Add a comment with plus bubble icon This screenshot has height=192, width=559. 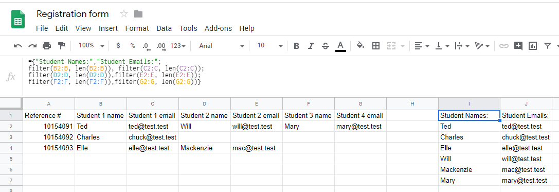pos(518,46)
